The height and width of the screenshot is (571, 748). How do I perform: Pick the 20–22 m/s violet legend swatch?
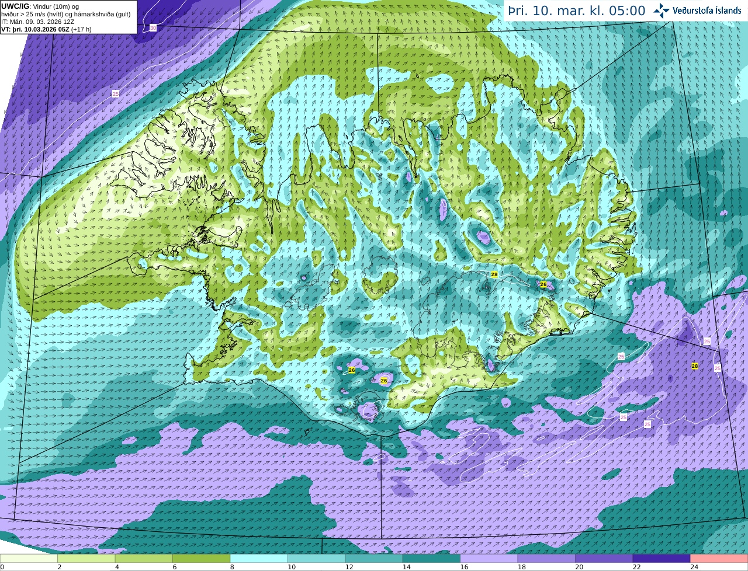coord(604,558)
